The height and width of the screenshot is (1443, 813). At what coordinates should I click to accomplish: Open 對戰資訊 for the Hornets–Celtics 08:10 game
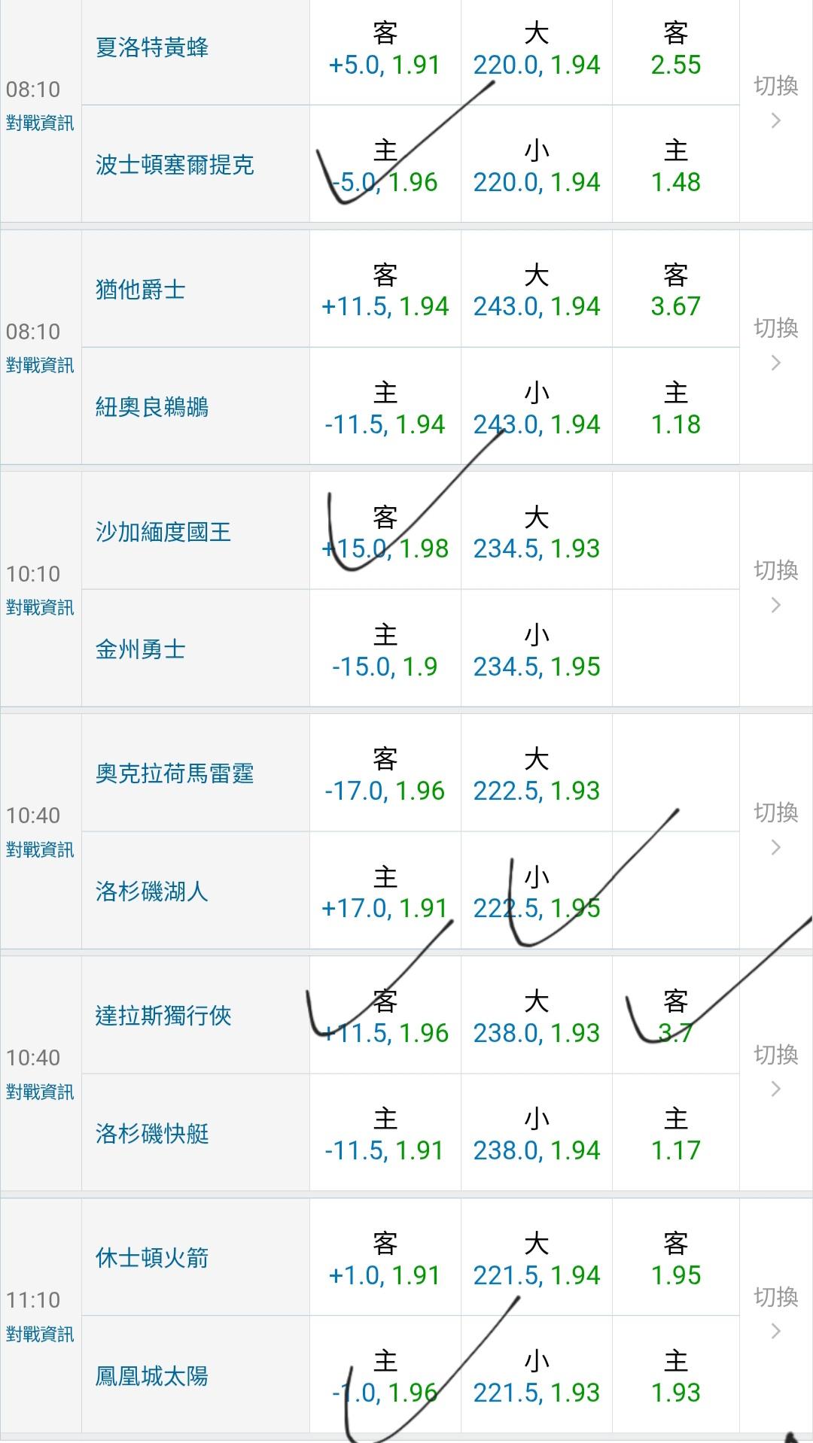click(40, 123)
